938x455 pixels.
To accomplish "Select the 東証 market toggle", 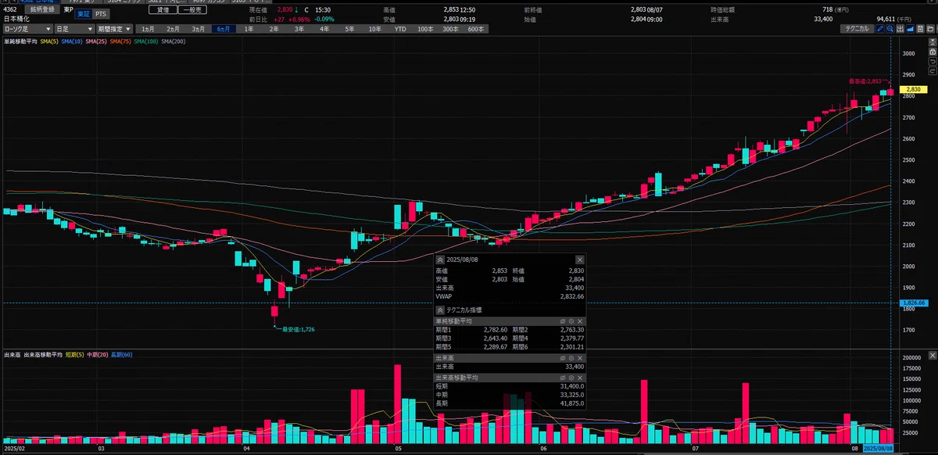I will pyautogui.click(x=83, y=14).
